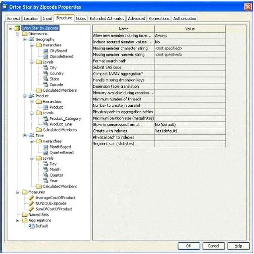Viewport: 254px width, 254px height.
Task: Close the Orion Star Properties dialog
Action: 248,7
